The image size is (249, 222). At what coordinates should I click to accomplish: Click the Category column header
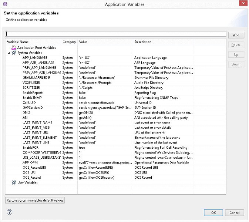coord(69,42)
